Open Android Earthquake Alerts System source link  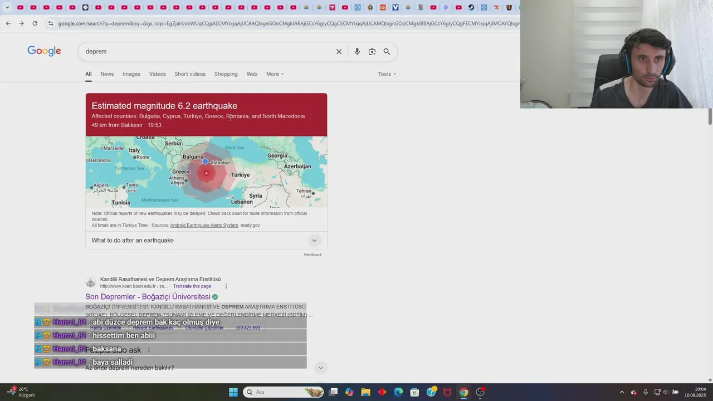[x=204, y=226]
